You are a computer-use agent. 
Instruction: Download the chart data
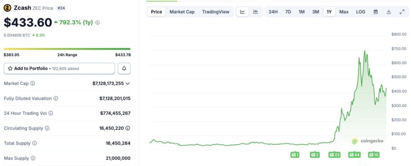click(389, 12)
